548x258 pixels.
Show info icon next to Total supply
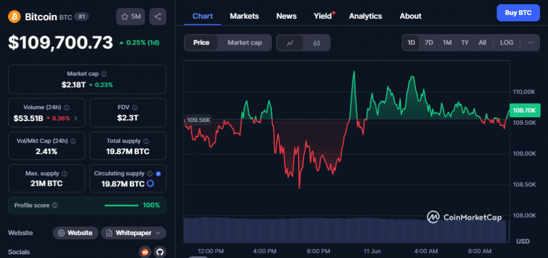pos(146,141)
